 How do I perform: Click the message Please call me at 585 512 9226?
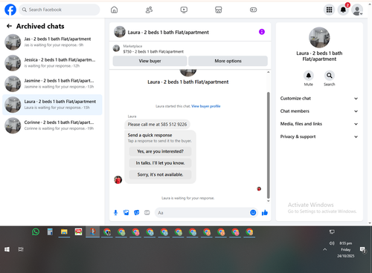[x=157, y=125]
